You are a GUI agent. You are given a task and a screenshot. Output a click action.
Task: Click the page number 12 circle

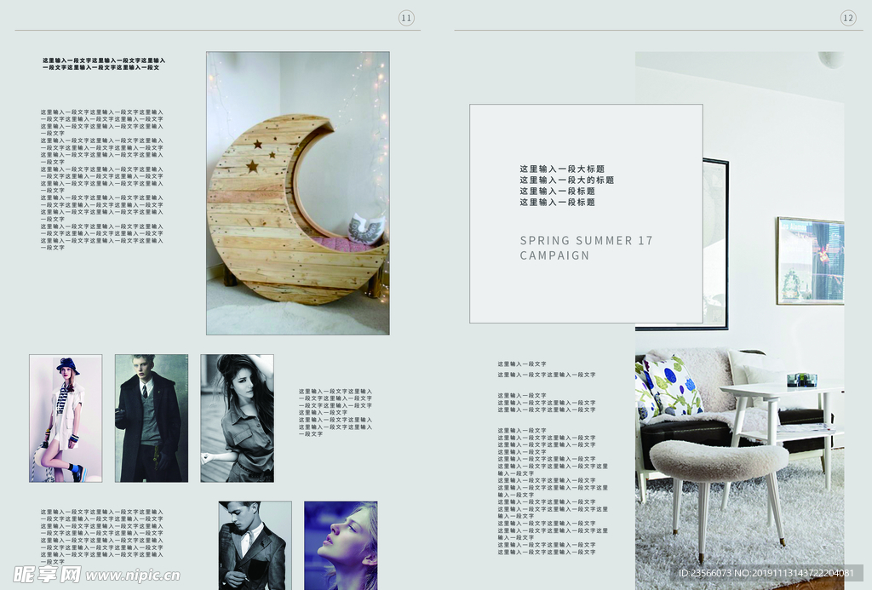[x=847, y=18]
